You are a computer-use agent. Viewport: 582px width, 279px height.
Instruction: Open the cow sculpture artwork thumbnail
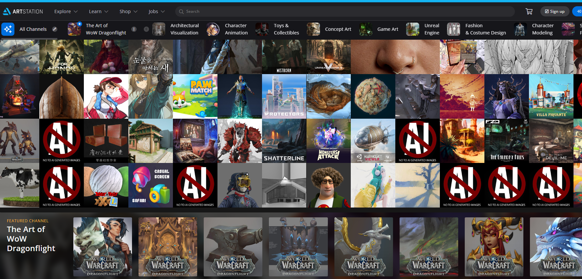(20, 185)
